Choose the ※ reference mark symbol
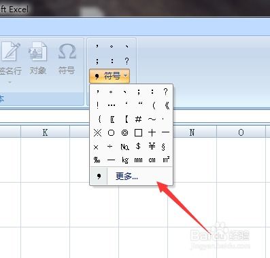 tap(97, 132)
